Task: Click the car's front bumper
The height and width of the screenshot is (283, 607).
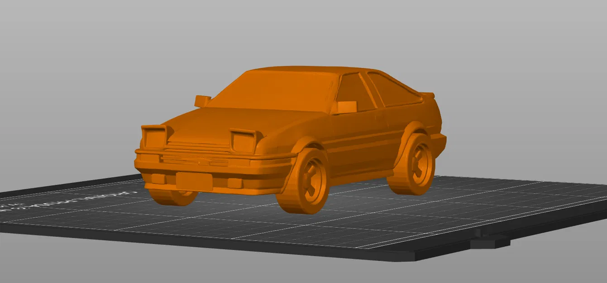Action: click(x=195, y=181)
